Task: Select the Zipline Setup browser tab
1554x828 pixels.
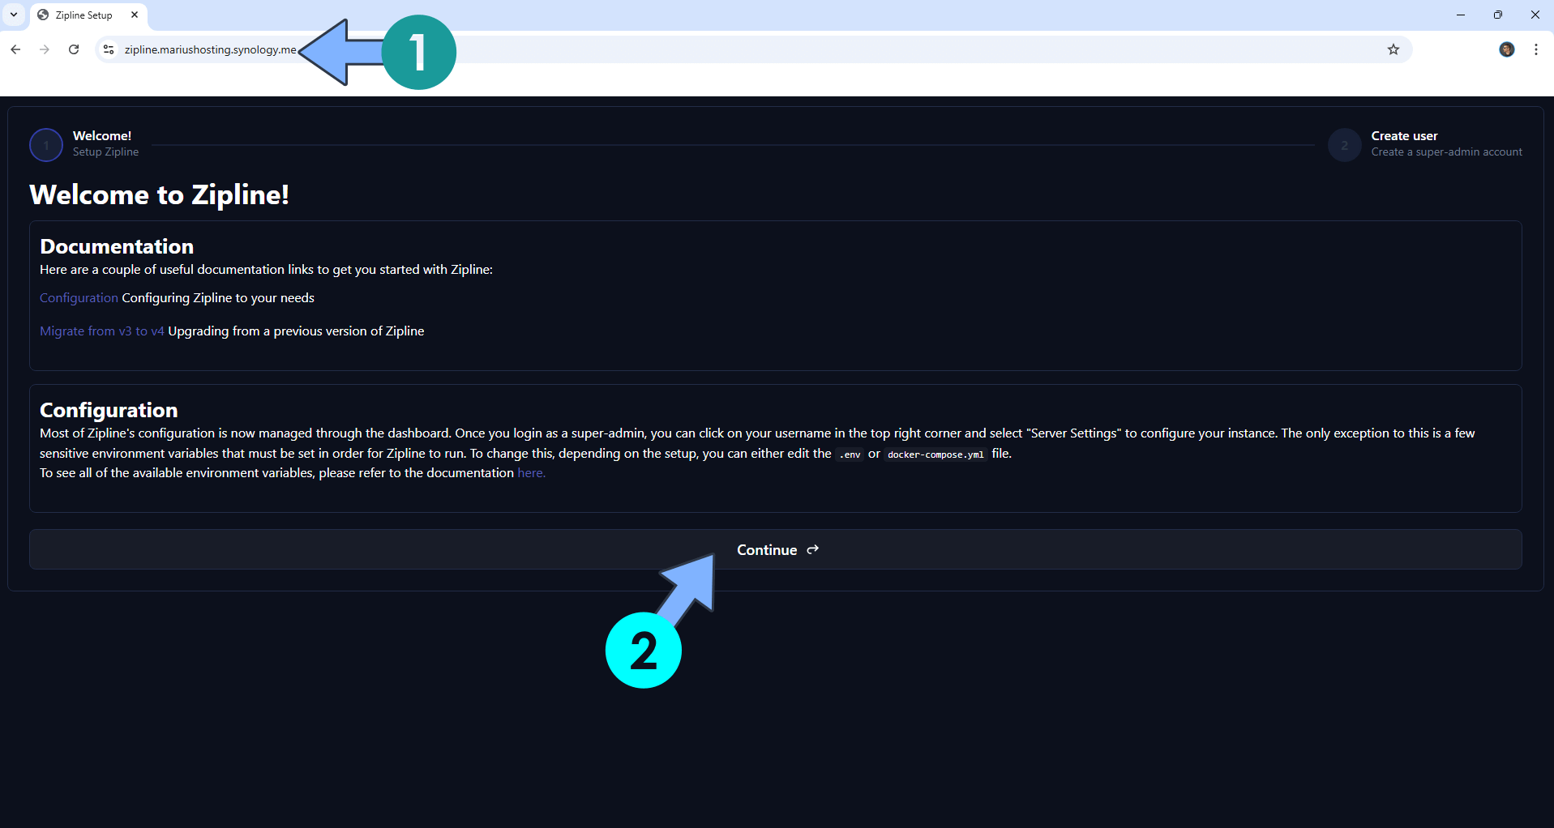Action: click(88, 15)
